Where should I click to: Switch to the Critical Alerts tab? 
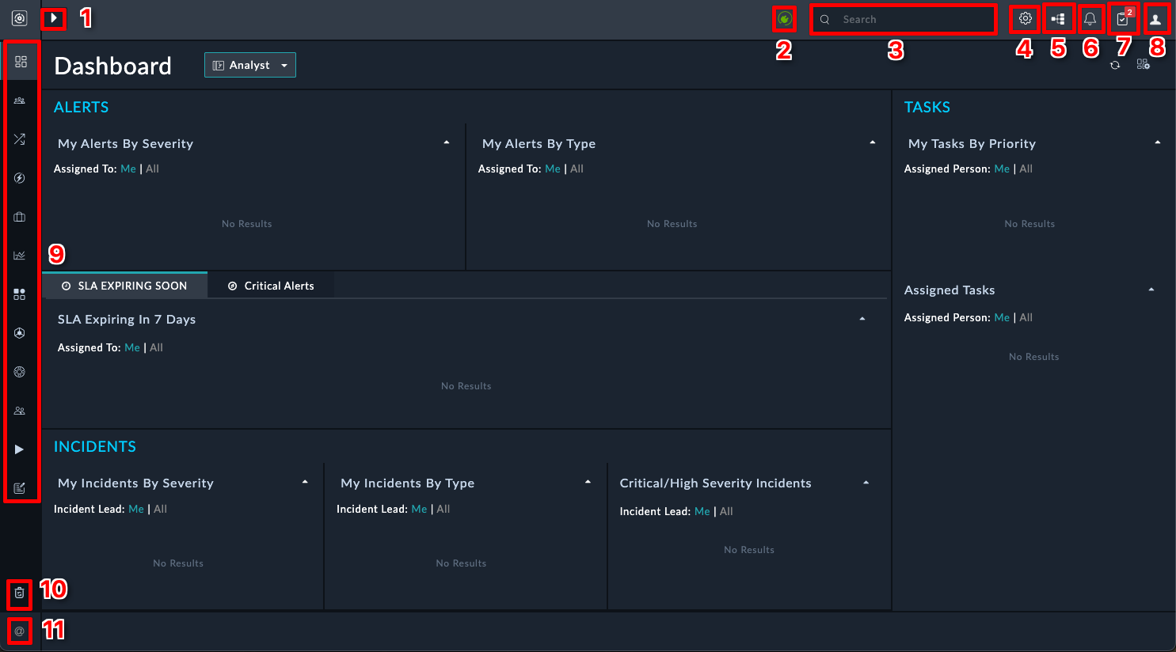271,286
